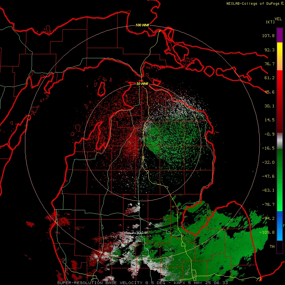
Task: Click the SUPER-RESOLUTION BASE VELOCITY product title
Action: pyautogui.click(x=100, y=283)
